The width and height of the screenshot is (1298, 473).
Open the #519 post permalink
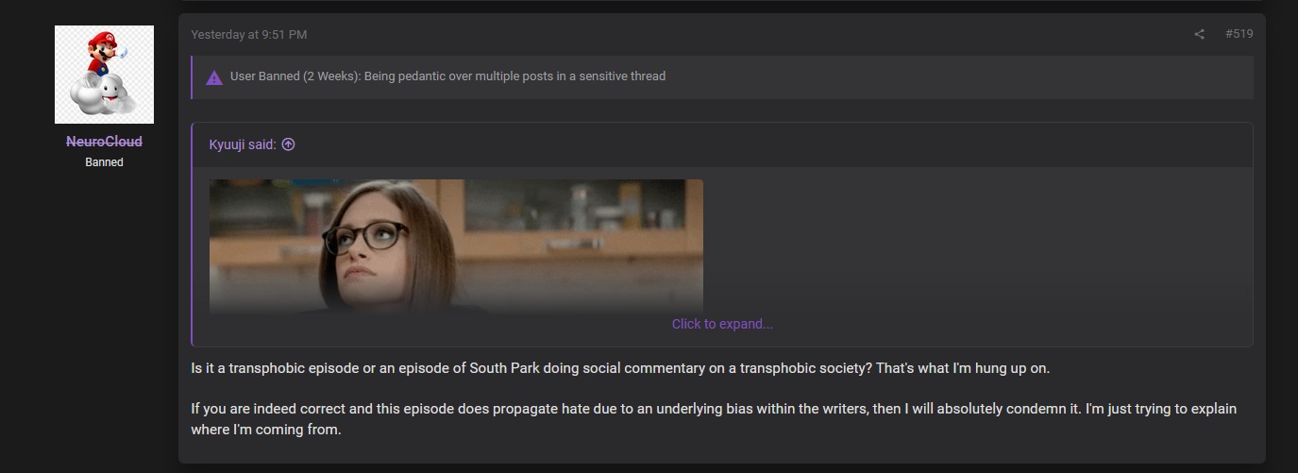click(x=1239, y=34)
